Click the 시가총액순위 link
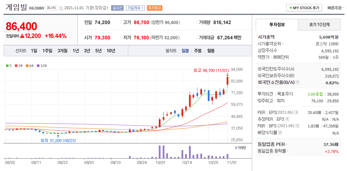 269,44
